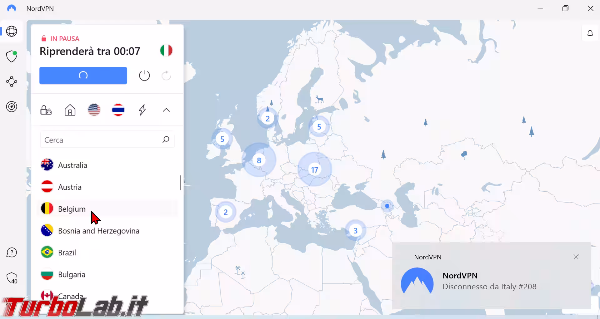This screenshot has height=319, width=600.
Task: Click the lightning bolt quick connect icon
Action: 142,110
